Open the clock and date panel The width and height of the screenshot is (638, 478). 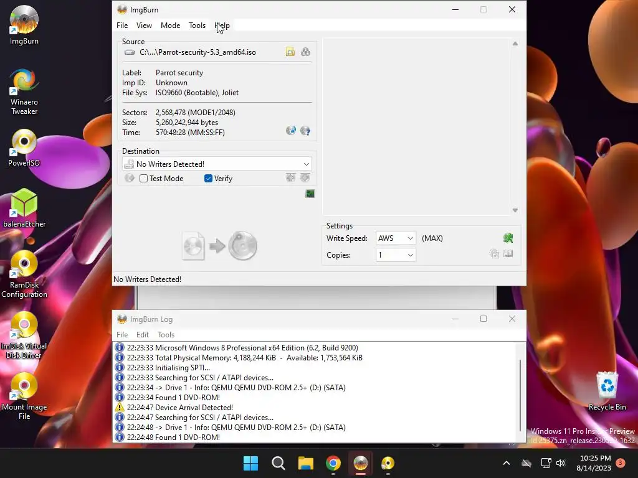coord(594,463)
